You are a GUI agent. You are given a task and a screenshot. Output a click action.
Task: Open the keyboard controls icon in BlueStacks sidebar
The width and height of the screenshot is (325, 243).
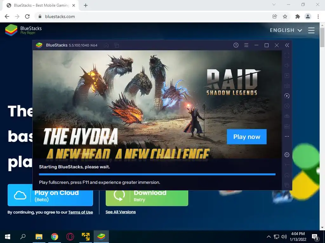point(287,86)
